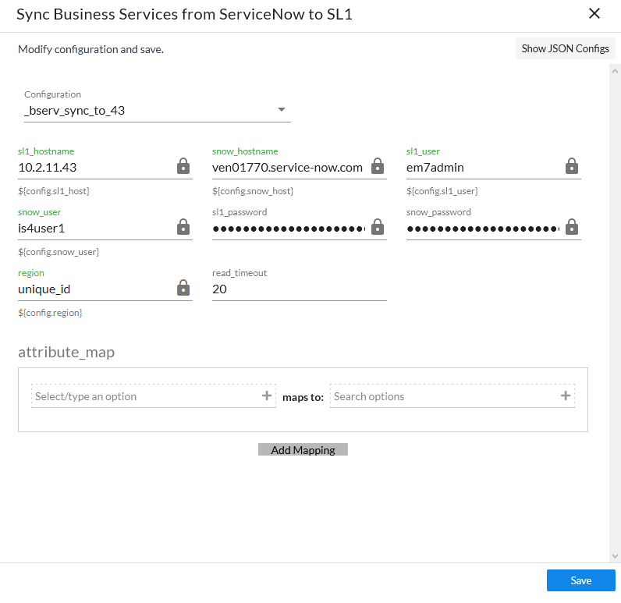Click the Show JSON Configs button
The width and height of the screenshot is (621, 603).
pos(565,48)
